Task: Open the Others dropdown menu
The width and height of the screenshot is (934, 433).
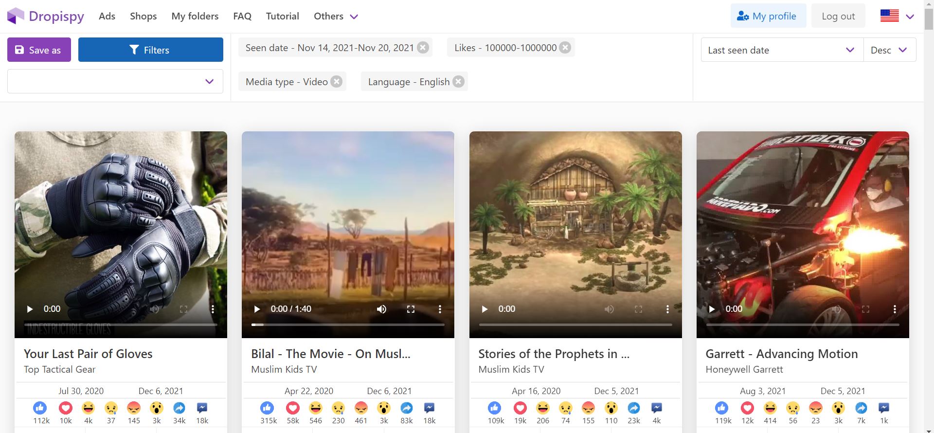Action: tap(336, 16)
